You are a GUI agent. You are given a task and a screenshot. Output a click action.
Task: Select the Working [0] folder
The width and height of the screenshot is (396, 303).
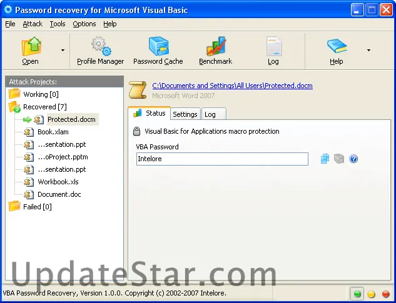pos(41,94)
